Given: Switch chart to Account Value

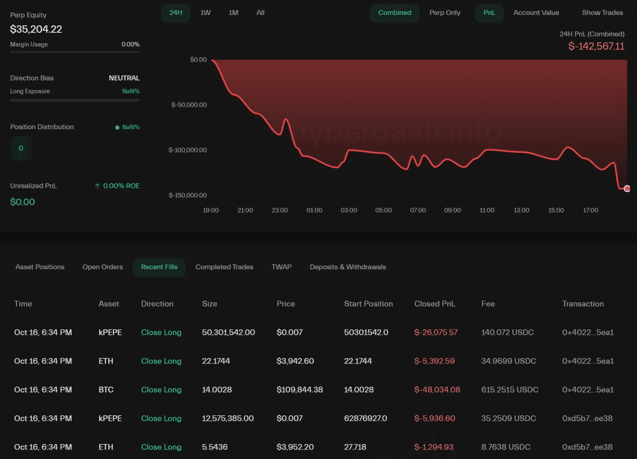Looking at the screenshot, I should [536, 13].
